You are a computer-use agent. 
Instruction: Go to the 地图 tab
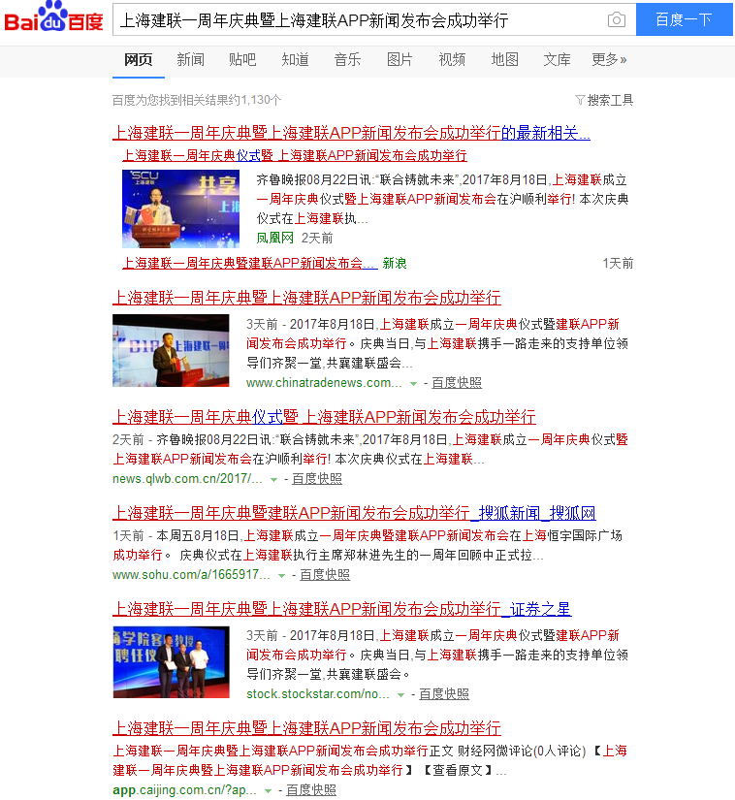click(x=504, y=60)
